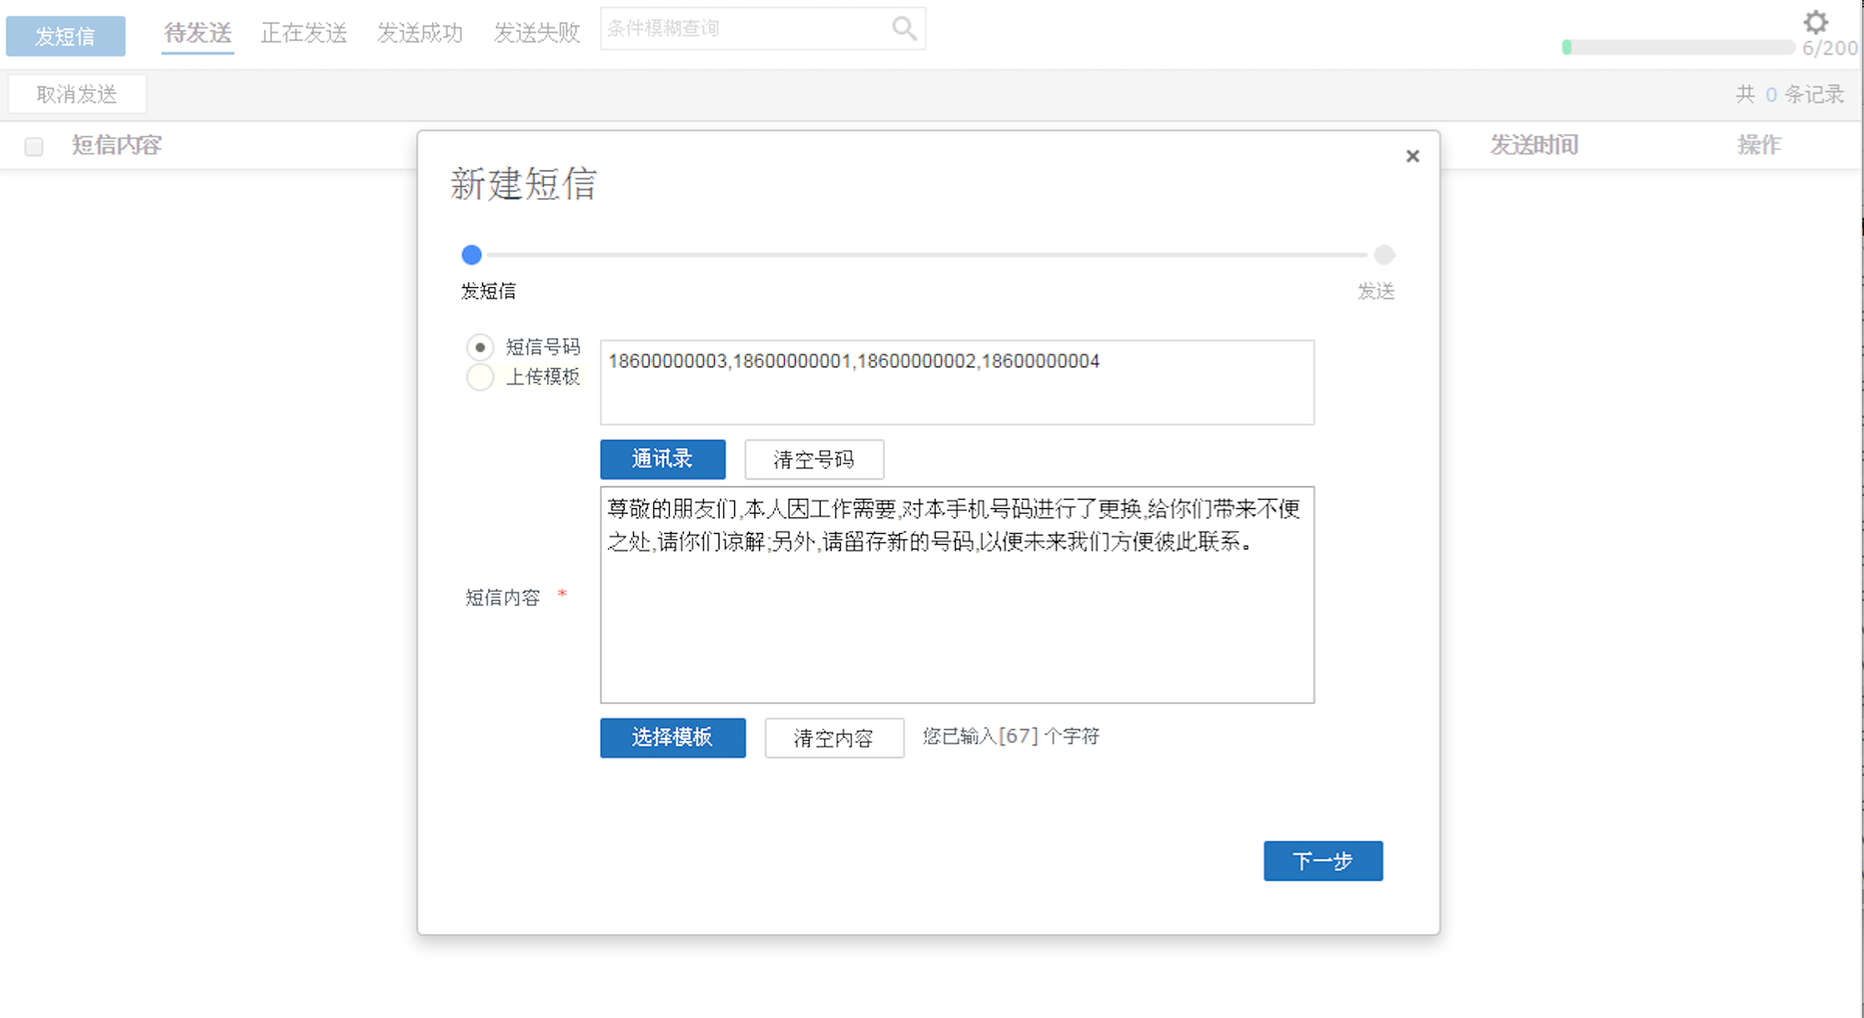Switch to the 发送失败 tab

(536, 33)
